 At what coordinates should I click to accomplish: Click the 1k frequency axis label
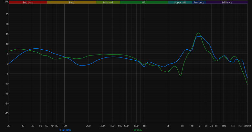pyautogui.click(x=144, y=126)
